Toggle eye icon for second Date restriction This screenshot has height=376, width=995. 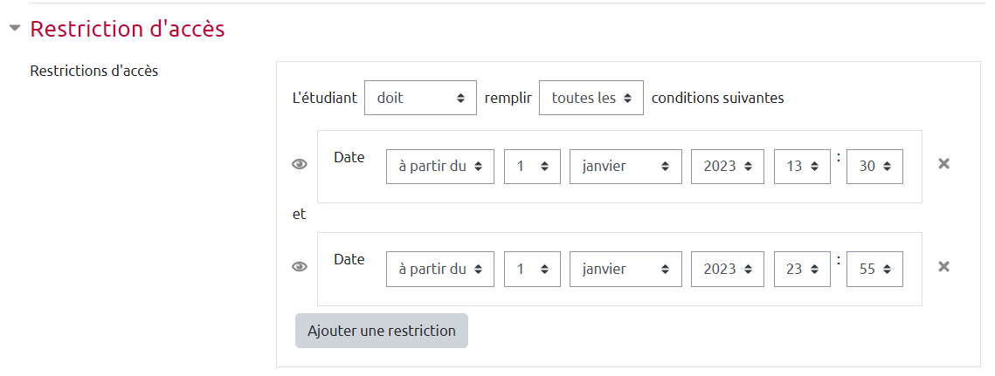click(300, 267)
